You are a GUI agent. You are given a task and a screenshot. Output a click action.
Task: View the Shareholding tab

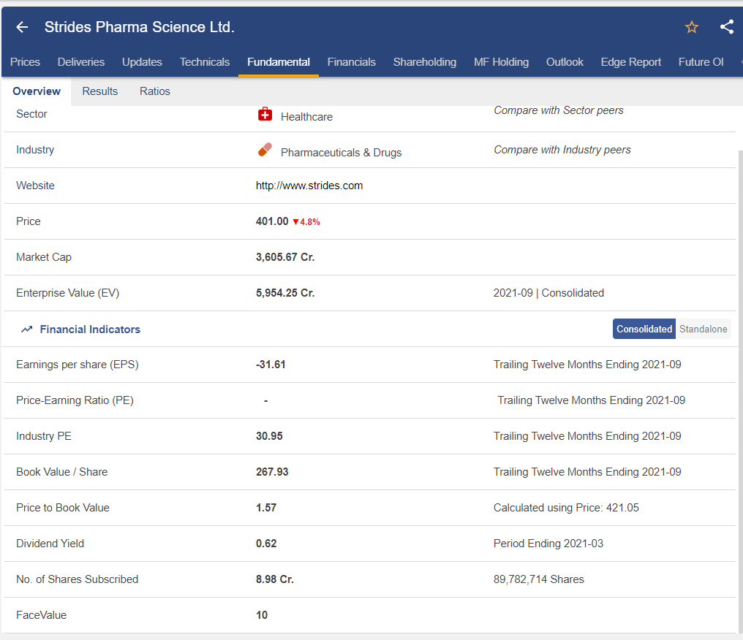click(x=425, y=62)
